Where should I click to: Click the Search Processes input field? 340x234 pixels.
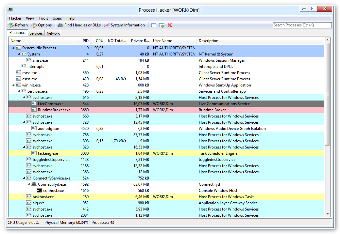coord(302,25)
